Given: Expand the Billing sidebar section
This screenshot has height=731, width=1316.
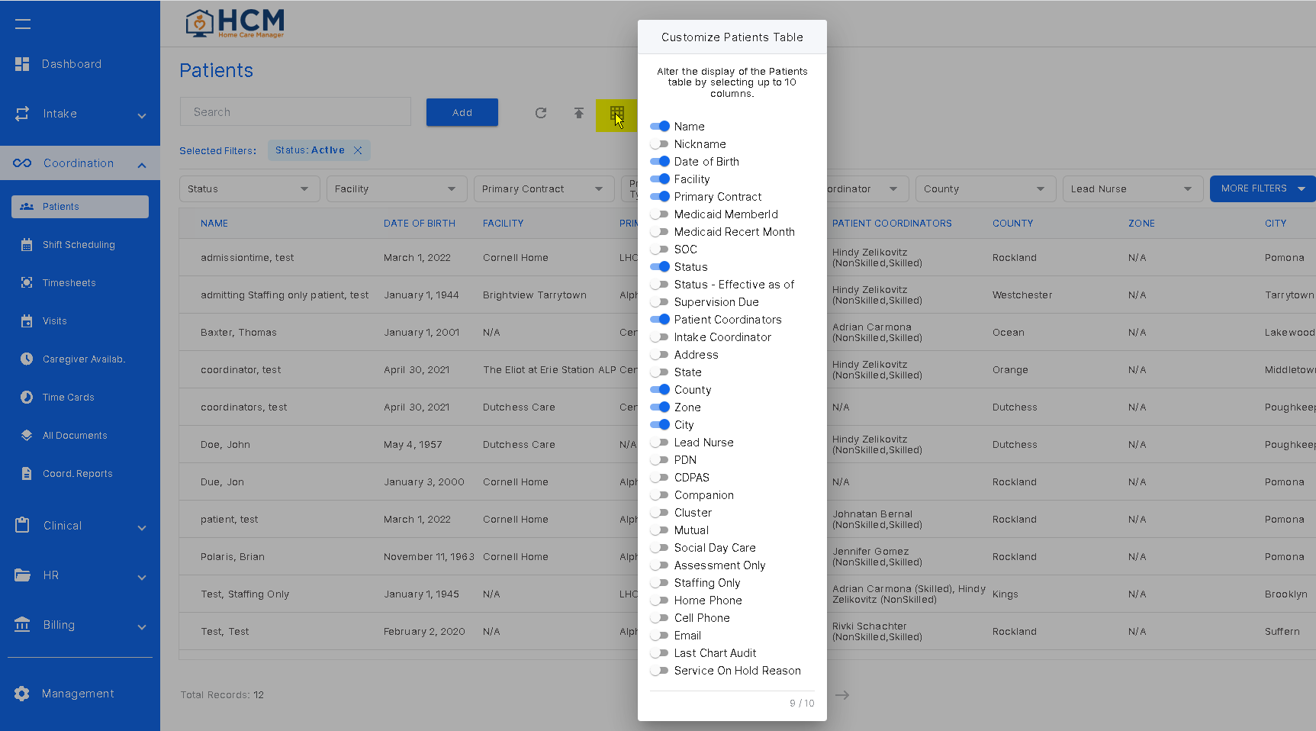Looking at the screenshot, I should tap(141, 627).
